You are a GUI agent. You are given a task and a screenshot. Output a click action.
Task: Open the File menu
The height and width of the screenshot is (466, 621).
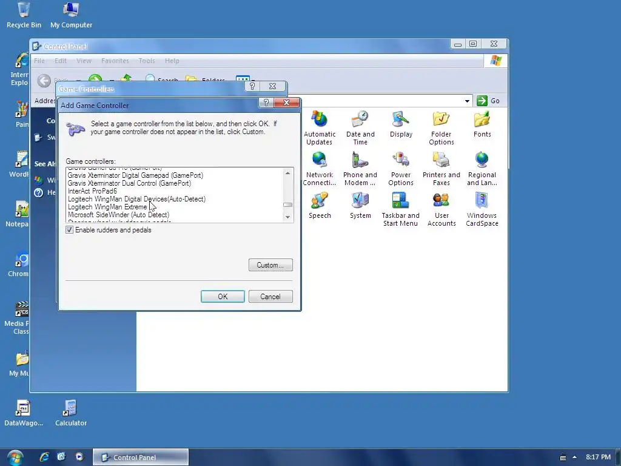tap(39, 61)
